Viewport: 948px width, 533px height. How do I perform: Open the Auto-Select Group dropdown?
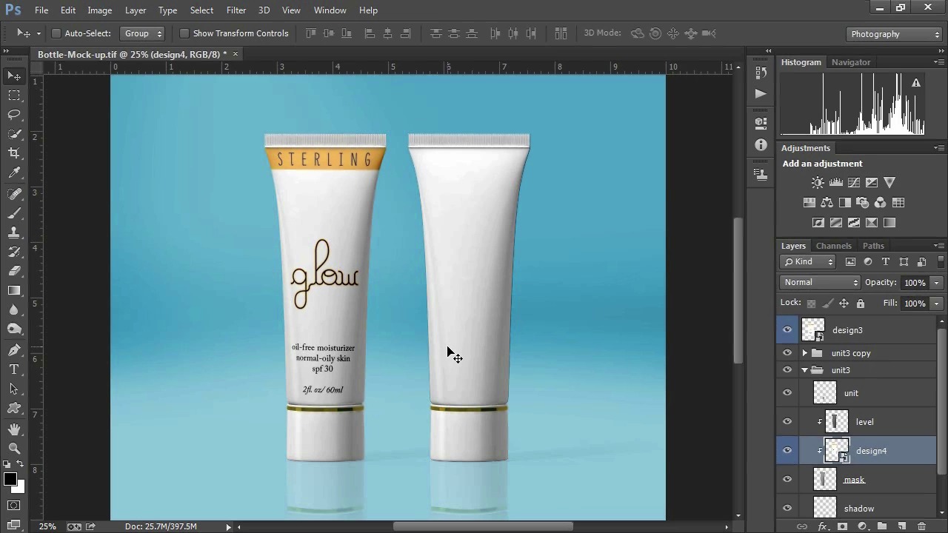(143, 33)
